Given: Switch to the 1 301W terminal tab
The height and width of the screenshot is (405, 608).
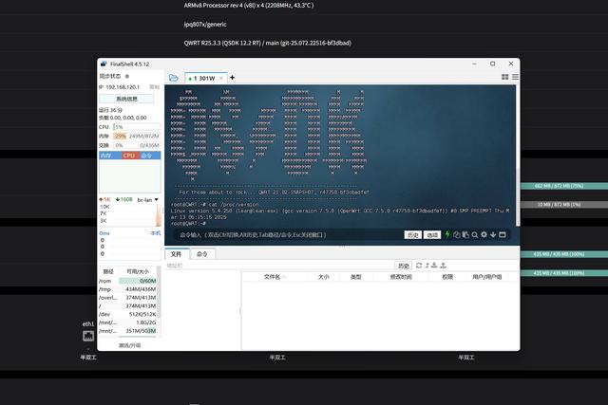Looking at the screenshot, I should coord(205,78).
